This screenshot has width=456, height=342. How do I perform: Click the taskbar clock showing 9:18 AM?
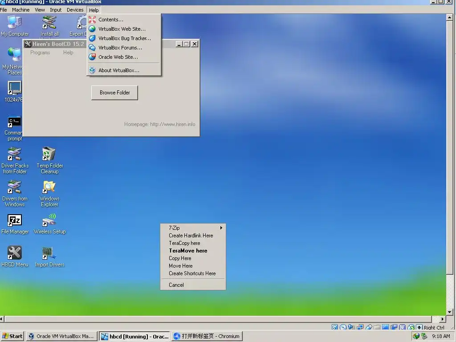tap(441, 336)
